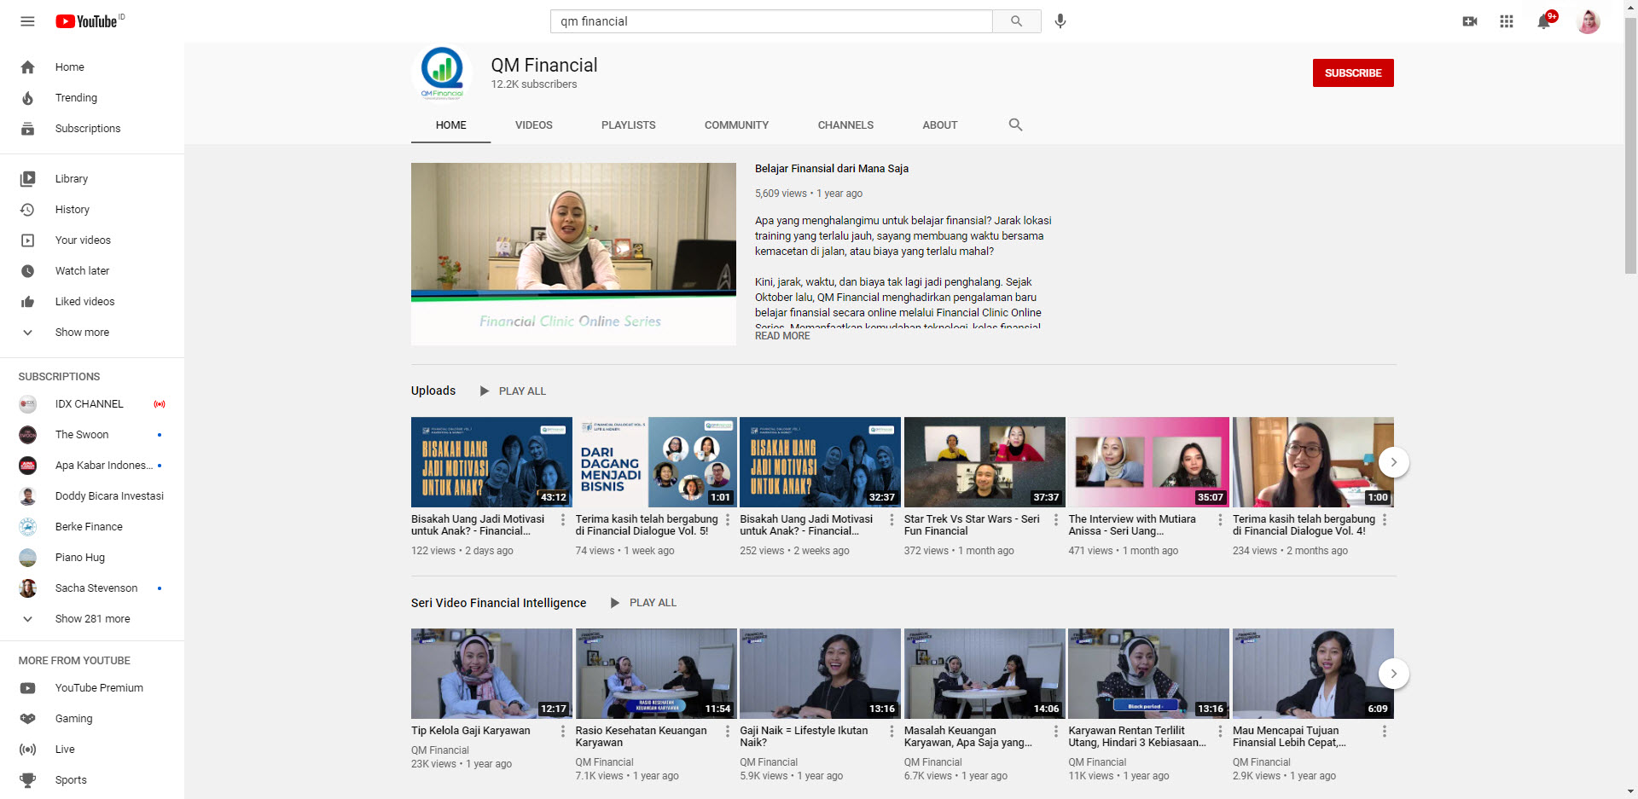The height and width of the screenshot is (799, 1638).
Task: Play the featured Financial Clinic Online Series video
Action: [x=573, y=254]
